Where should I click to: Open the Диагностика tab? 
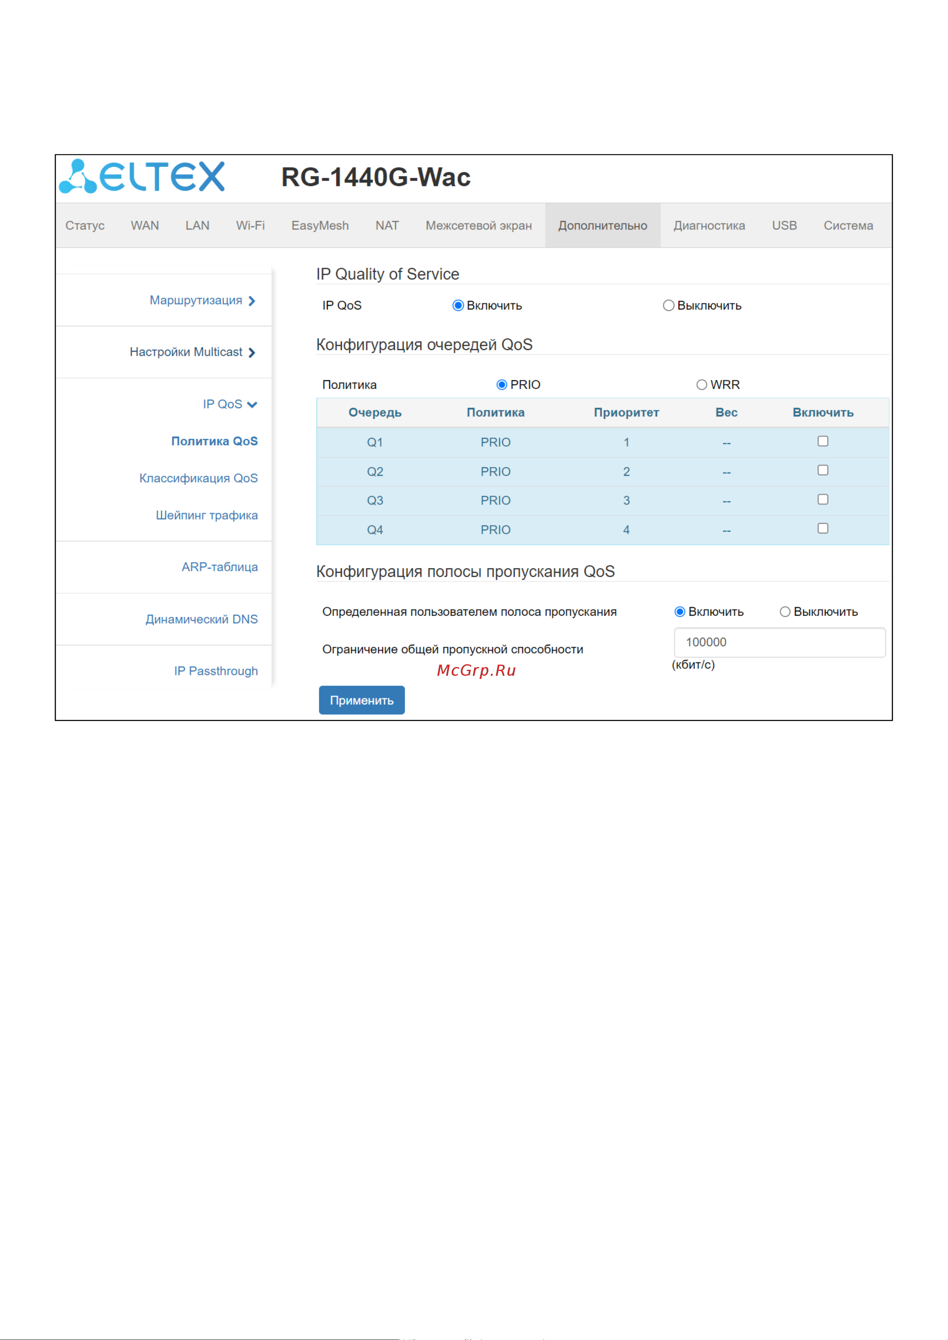709,225
